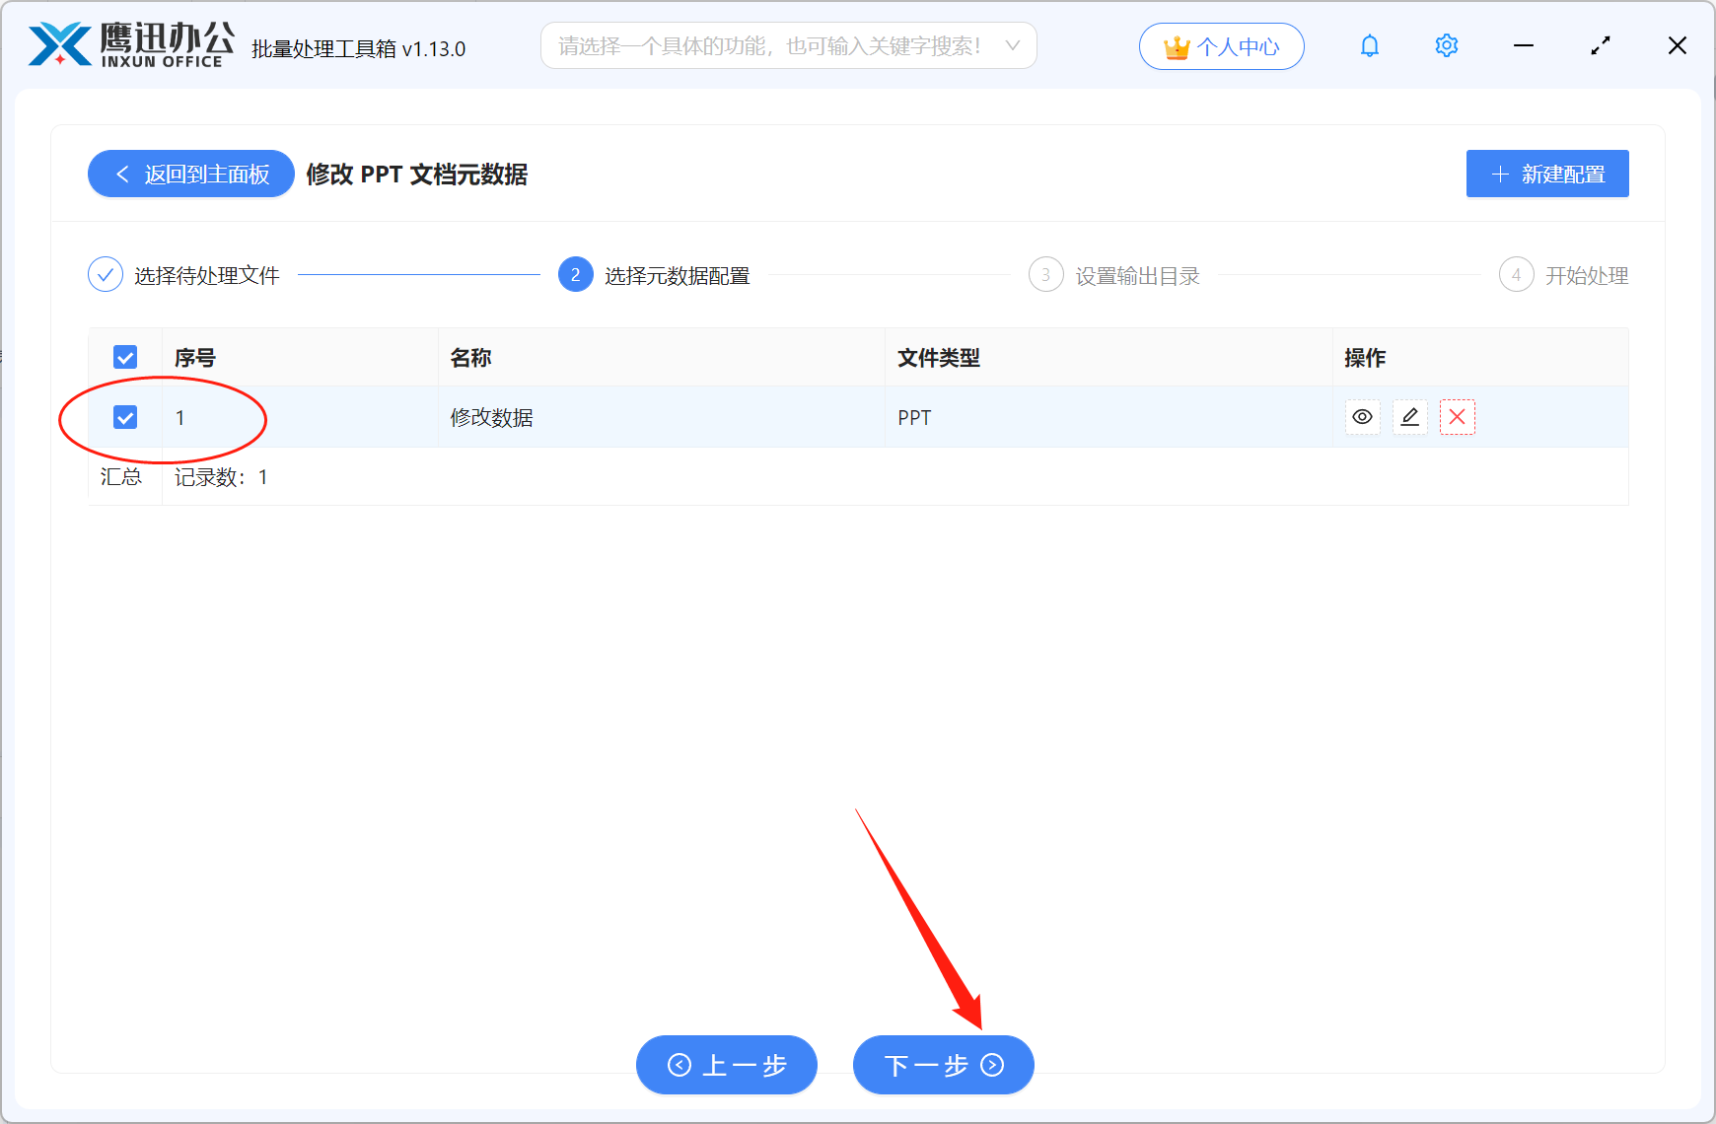Check the row checkbox next to 修改数据
Image resolution: width=1716 pixels, height=1124 pixels.
(x=125, y=417)
